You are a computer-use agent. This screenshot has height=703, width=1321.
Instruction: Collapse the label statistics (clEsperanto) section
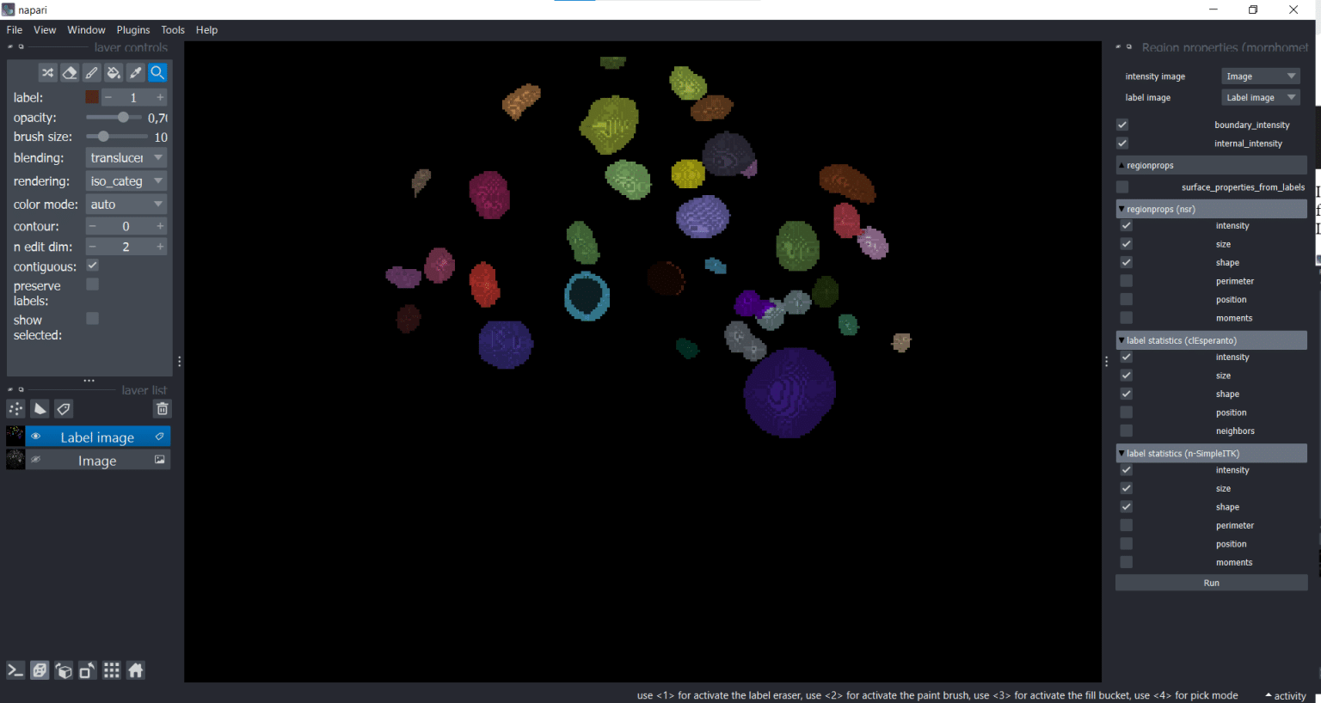1121,340
